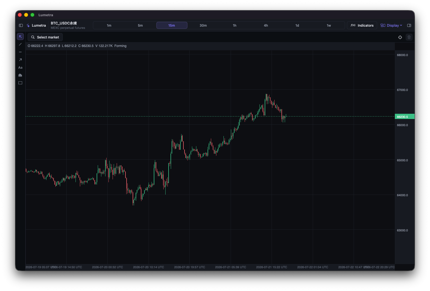This screenshot has width=430, height=291.
Task: Click the 63000.0 price axis label
Action: (402, 231)
